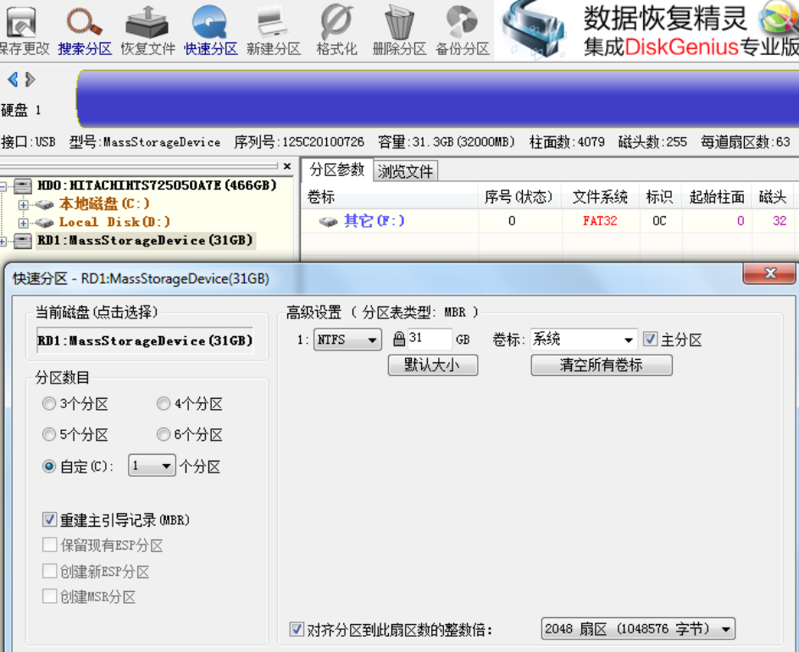Open the custom partition count dropdown

coord(152,466)
